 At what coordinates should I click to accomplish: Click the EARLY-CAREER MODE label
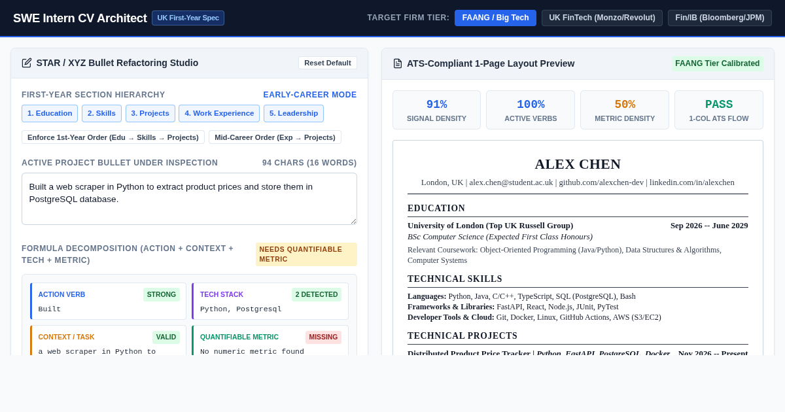click(310, 95)
